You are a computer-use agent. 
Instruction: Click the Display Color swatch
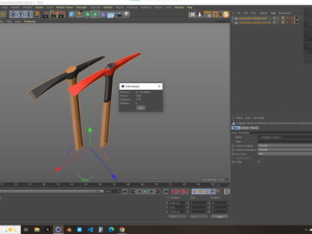coord(261,158)
